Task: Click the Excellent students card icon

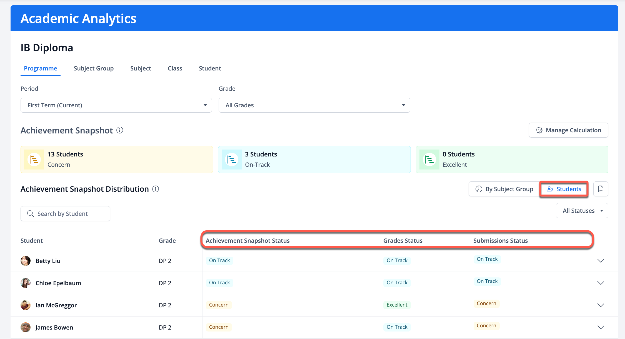Action: pos(429,160)
